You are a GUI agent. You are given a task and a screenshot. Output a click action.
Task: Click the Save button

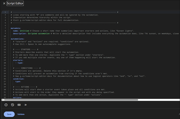point(9,114)
